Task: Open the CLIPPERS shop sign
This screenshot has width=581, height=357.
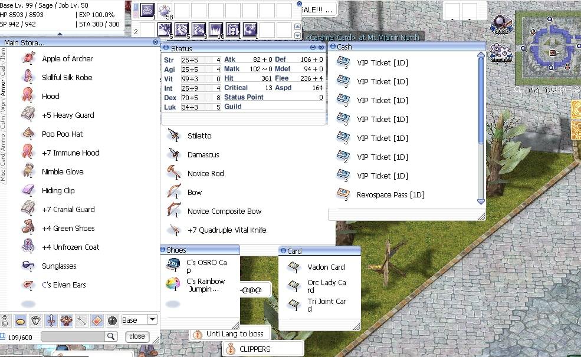Action: tap(262, 349)
